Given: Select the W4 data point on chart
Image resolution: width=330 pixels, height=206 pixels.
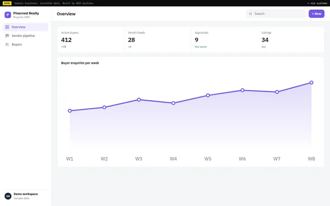Looking at the screenshot, I should coord(173,103).
